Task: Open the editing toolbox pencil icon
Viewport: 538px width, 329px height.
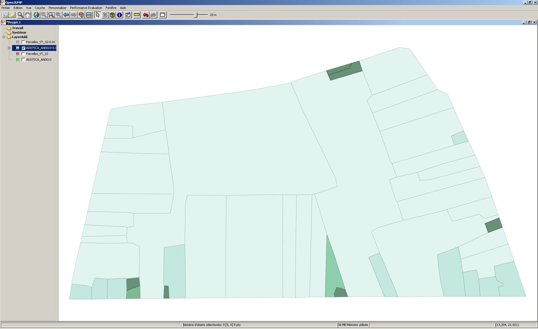Action: tap(128, 15)
